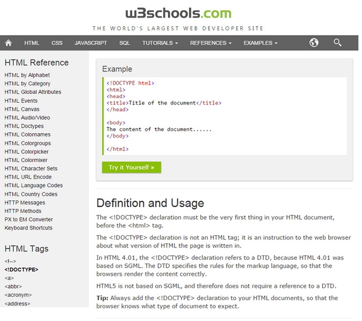Open HTTP Methods link
The image size is (362, 321).
[x=23, y=211]
